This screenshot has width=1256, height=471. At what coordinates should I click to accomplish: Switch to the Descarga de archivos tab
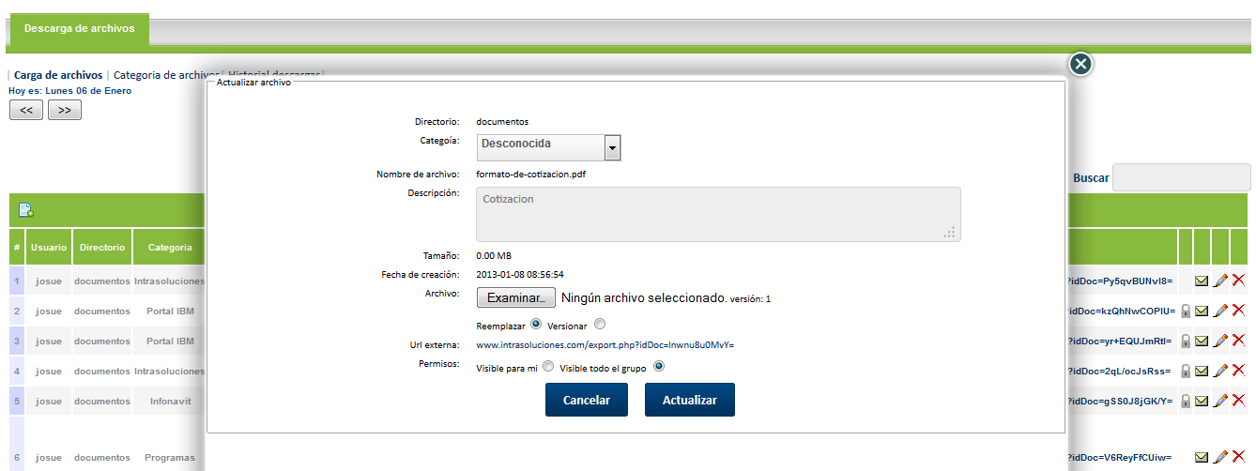coord(79,29)
